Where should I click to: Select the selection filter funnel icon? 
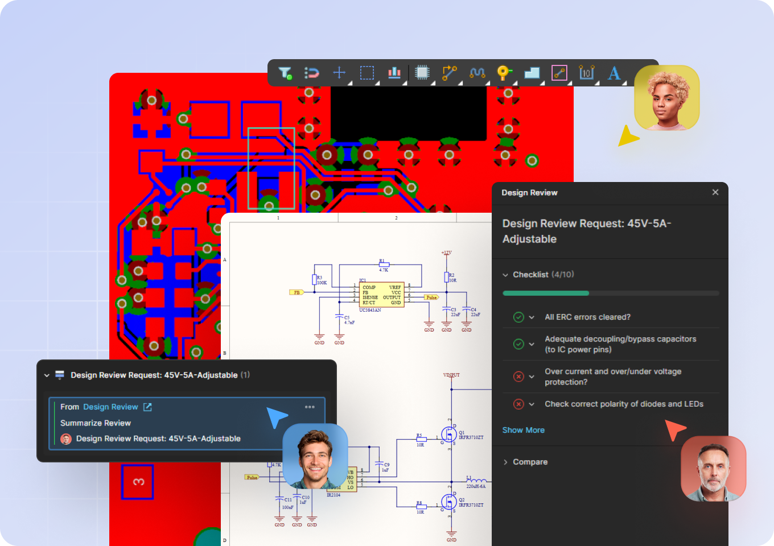tap(285, 73)
